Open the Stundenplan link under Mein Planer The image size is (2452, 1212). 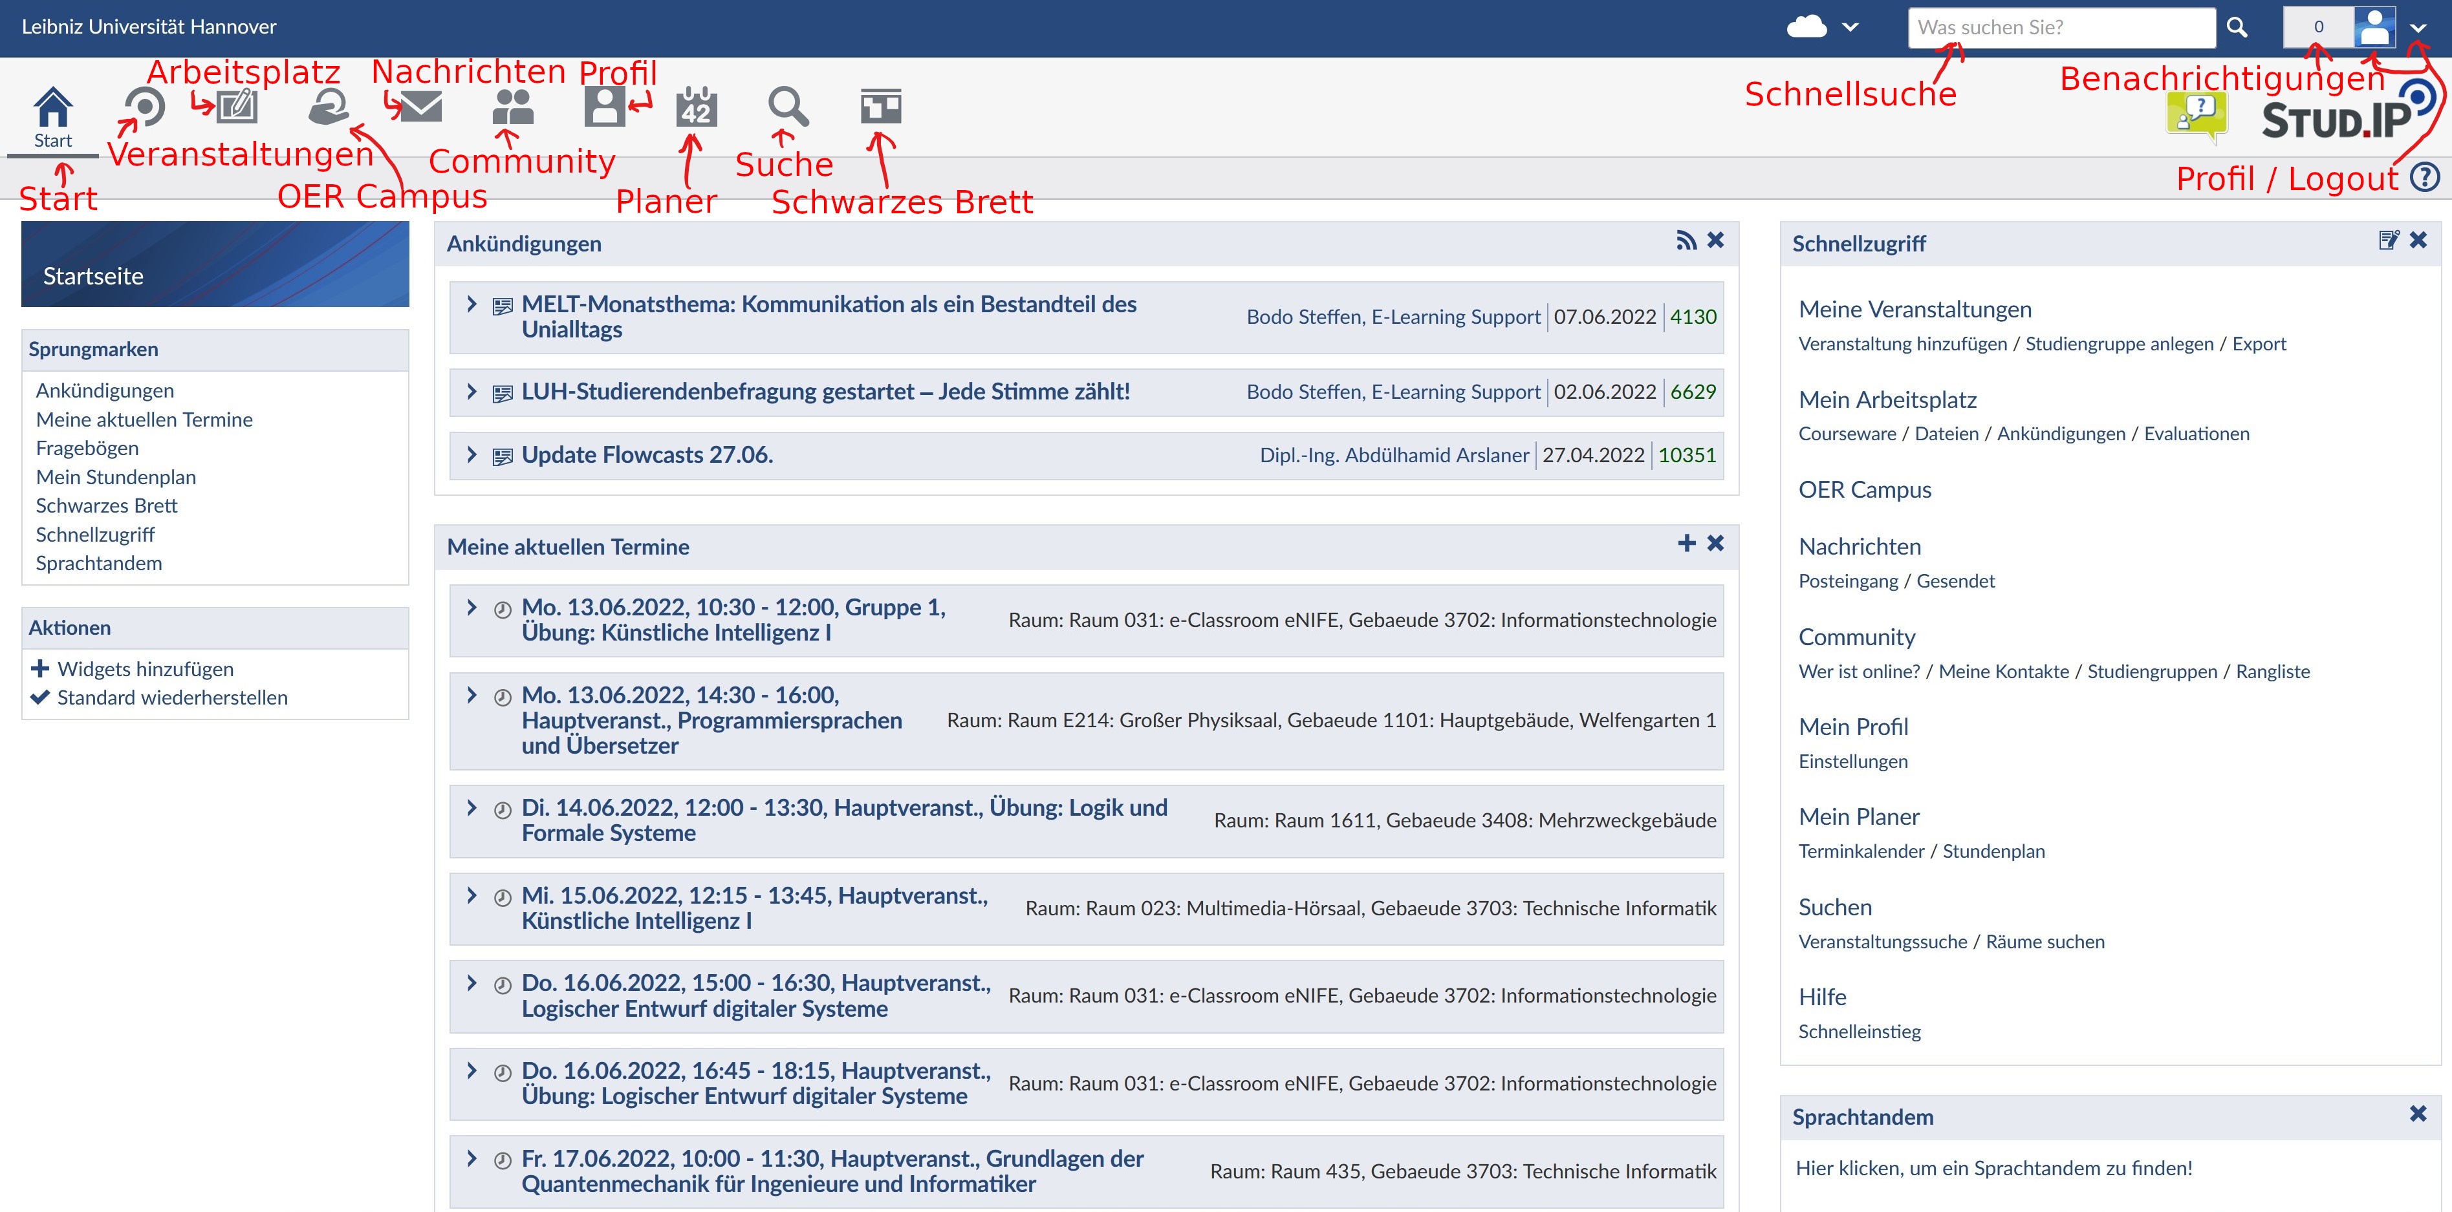coord(1993,851)
